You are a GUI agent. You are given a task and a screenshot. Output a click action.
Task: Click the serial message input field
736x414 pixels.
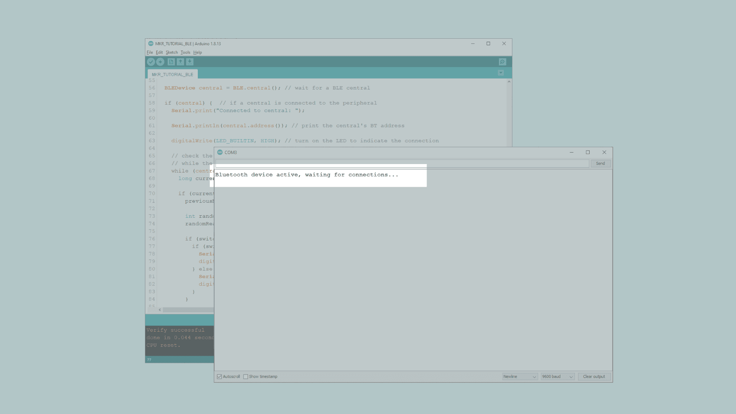[x=402, y=163]
